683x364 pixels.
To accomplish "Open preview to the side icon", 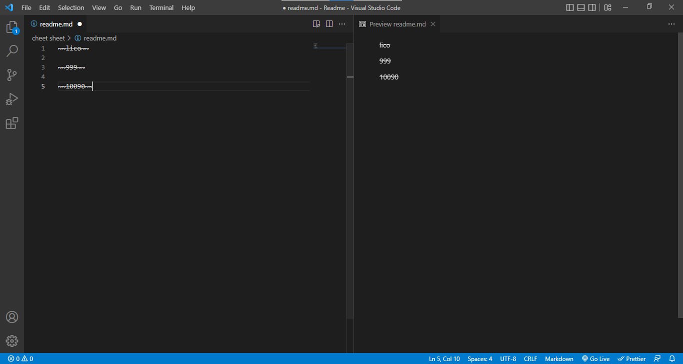I will (x=316, y=24).
